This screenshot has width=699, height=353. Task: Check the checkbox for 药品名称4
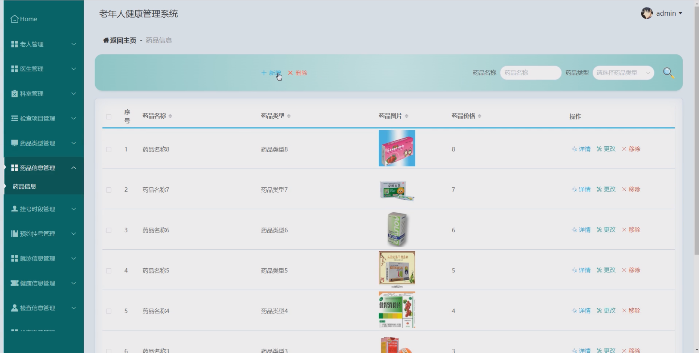point(108,311)
